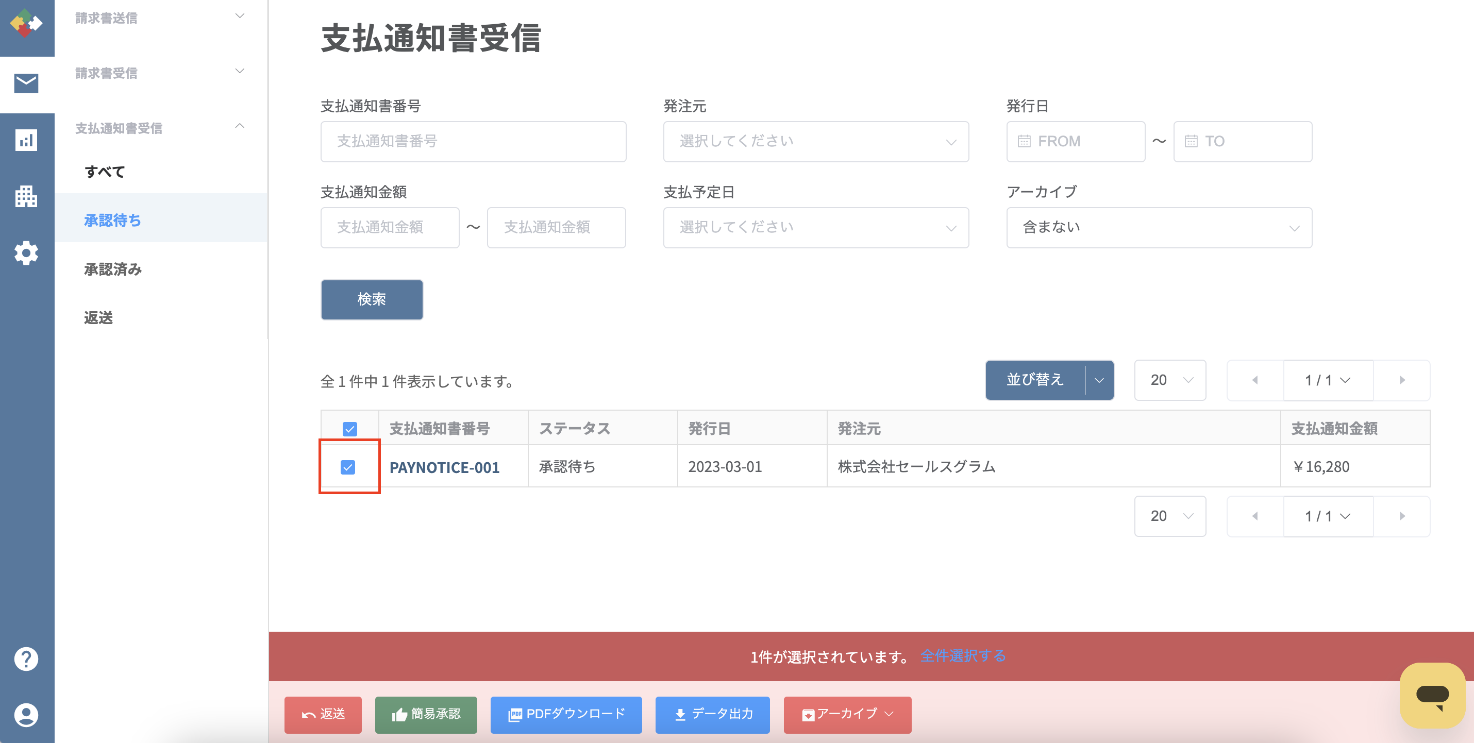This screenshot has height=743, width=1474.
Task: Open the アーカイブ filter dropdown
Action: 1159,228
